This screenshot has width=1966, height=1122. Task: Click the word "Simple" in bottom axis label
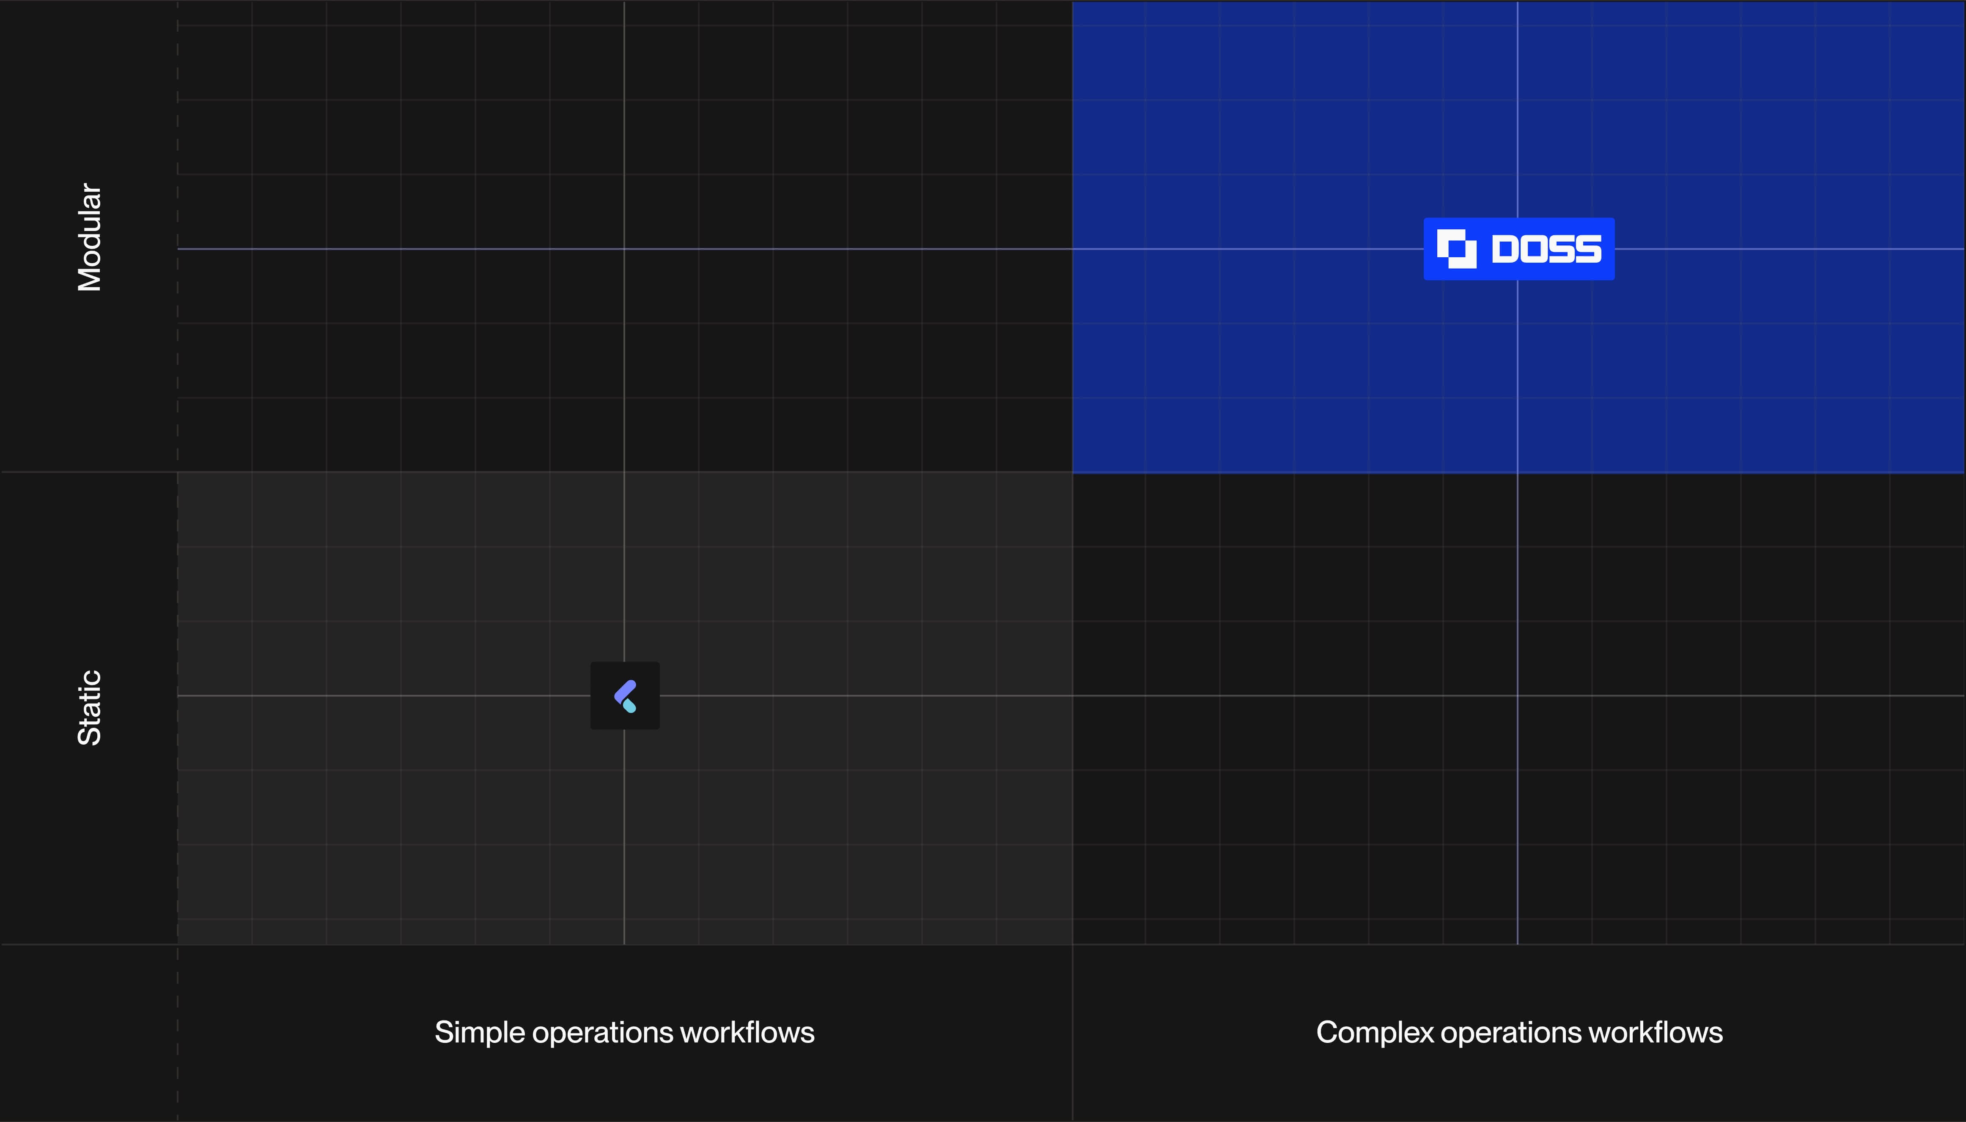pyautogui.click(x=479, y=1033)
